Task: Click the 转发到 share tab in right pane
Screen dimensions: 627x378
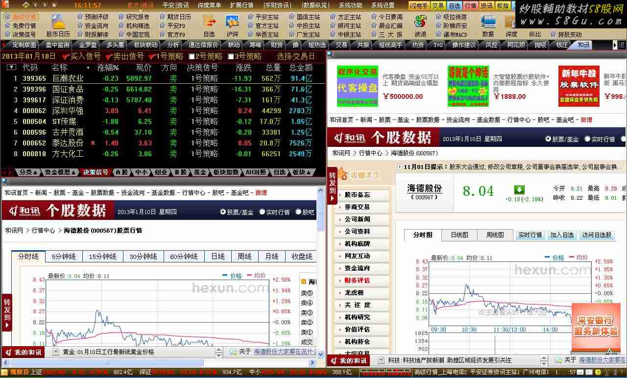Action: pos(333,186)
